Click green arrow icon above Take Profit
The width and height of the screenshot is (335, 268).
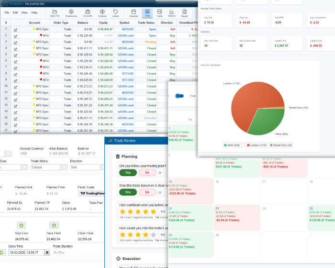click(54, 225)
